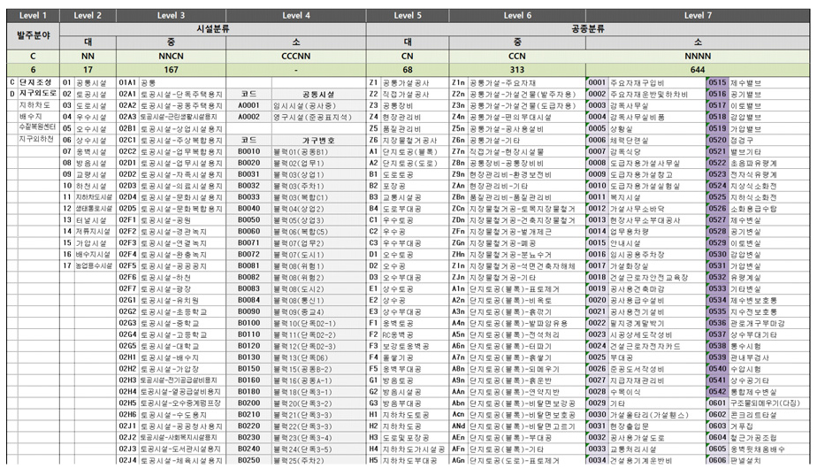Viewport: 817px width, 476px height.
Task: Click the '복지시설' cell with code 0011
Action: (657, 197)
